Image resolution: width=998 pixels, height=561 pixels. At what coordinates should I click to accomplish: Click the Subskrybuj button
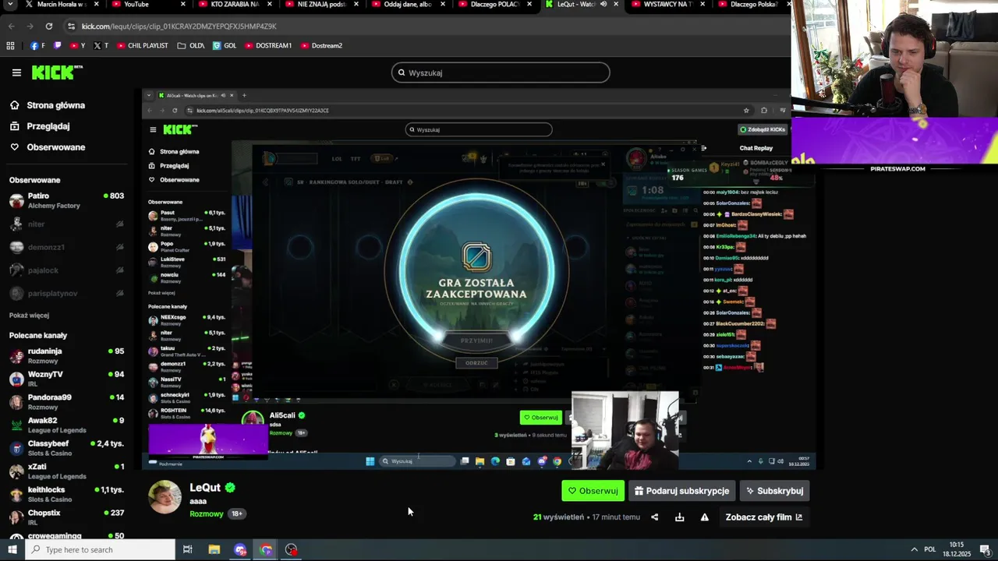774,491
